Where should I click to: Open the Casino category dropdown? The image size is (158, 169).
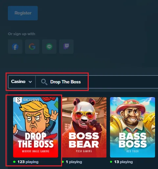[x=22, y=82]
